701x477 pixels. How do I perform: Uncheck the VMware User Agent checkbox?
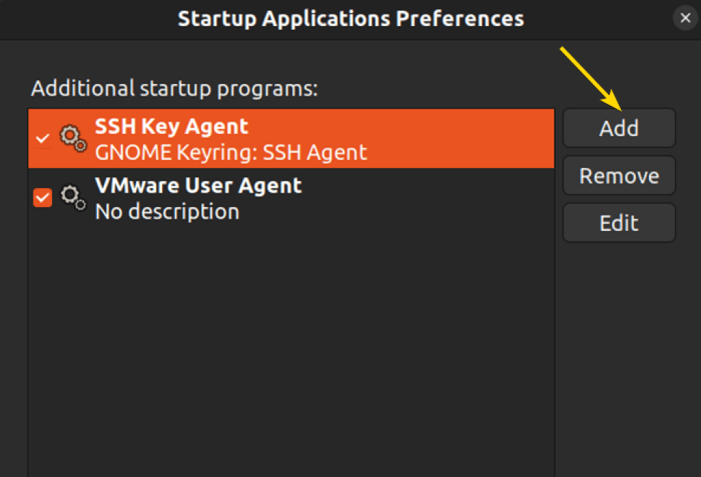(42, 197)
